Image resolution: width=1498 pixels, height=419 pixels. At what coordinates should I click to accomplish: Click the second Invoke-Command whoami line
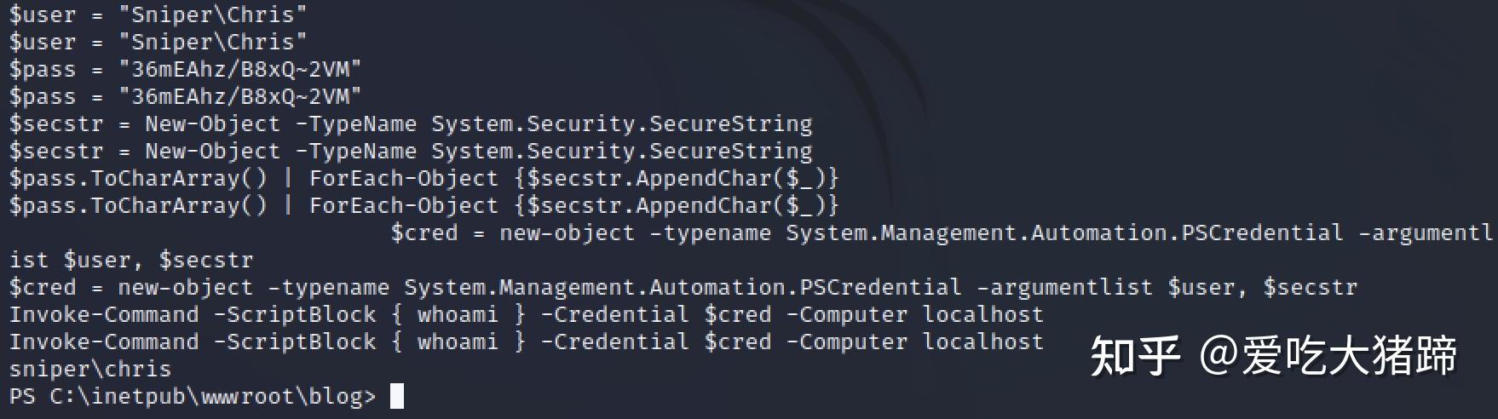[527, 342]
